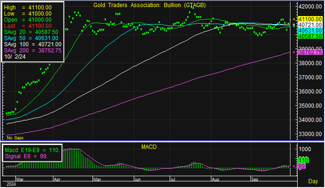Click the date 10/ 2/24 in legend
Image resolution: width=325 pixels, height=188 pixels.
coord(15,57)
